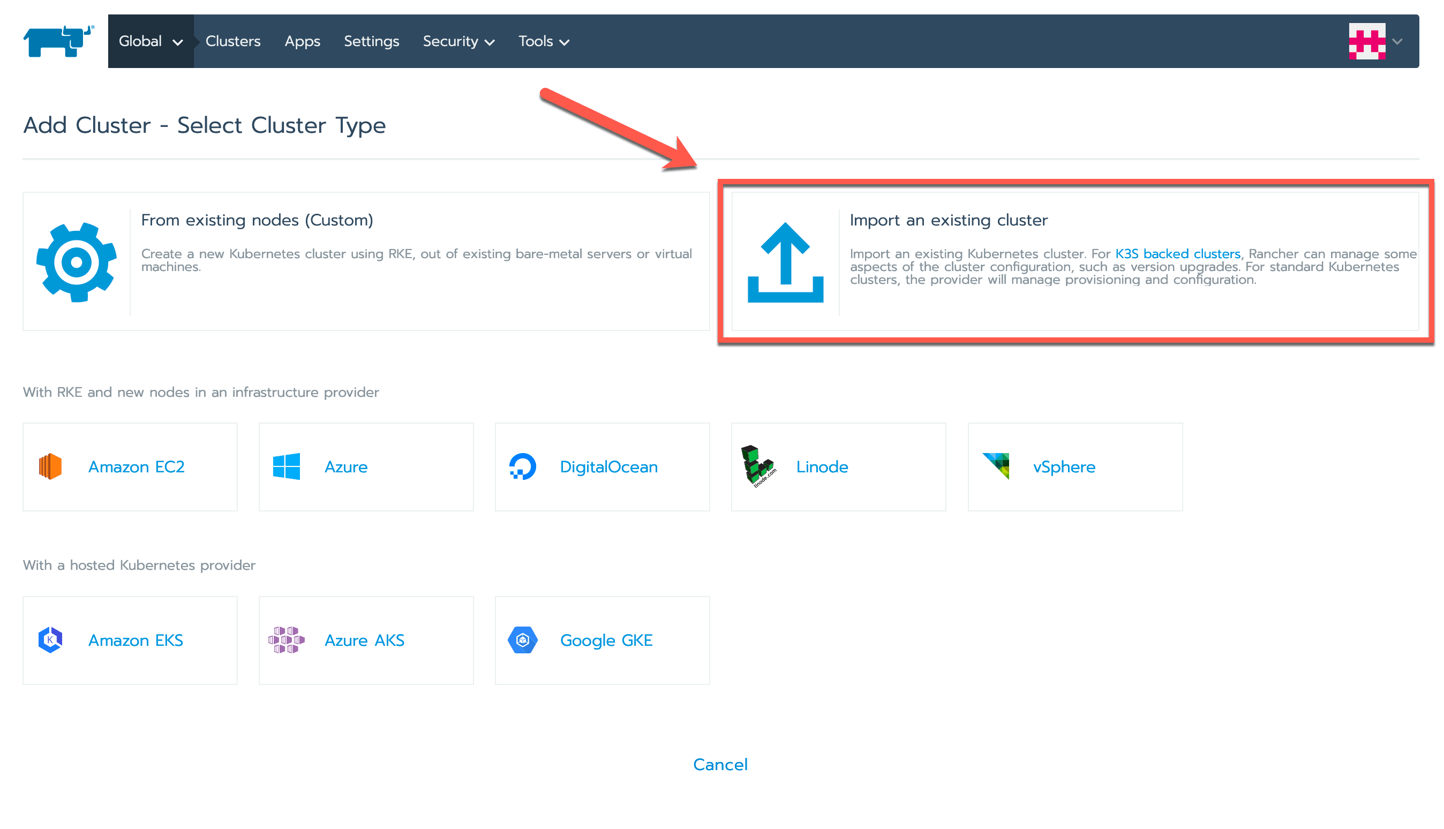Click 'Add Cluster - Select Cluster Type' title

pyautogui.click(x=205, y=125)
